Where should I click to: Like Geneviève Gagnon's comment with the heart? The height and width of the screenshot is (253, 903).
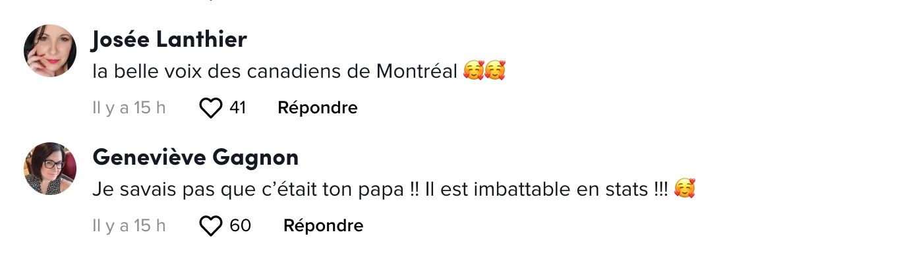[211, 226]
